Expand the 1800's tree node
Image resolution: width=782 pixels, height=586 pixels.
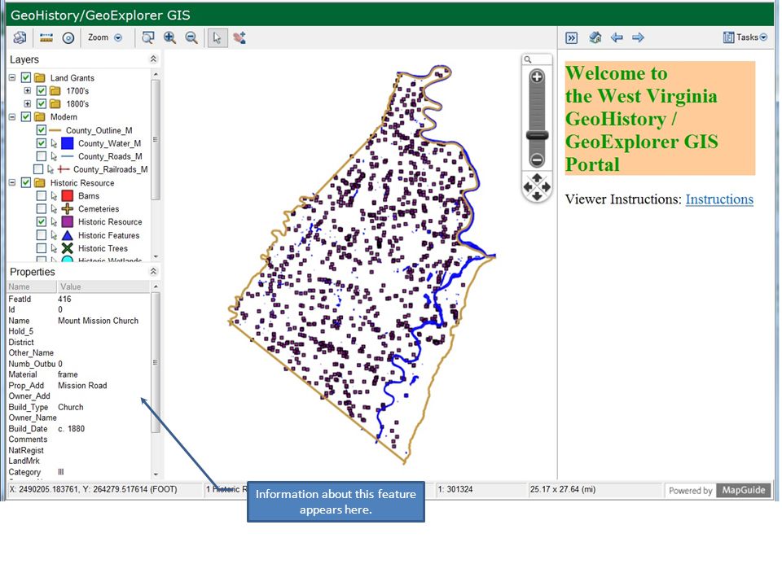click(x=28, y=103)
